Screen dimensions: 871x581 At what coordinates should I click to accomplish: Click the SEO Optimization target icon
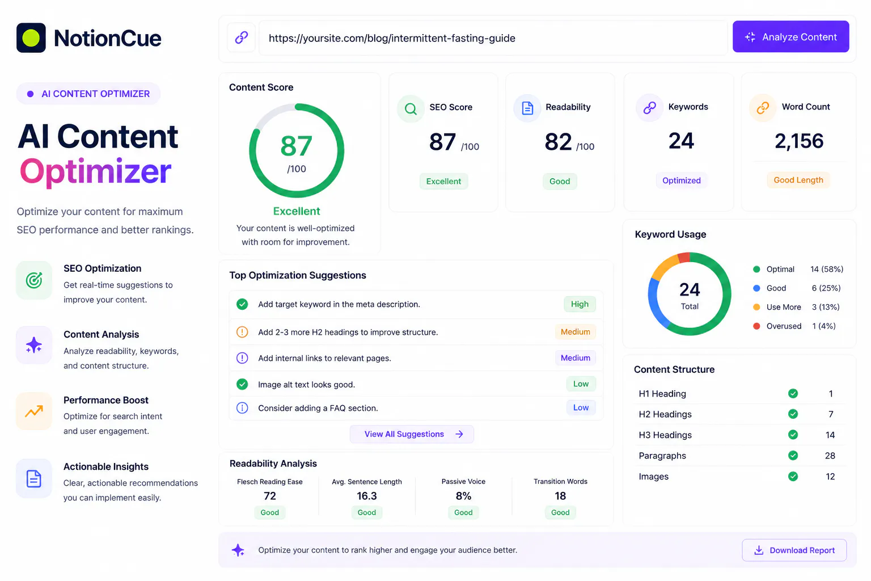34,280
